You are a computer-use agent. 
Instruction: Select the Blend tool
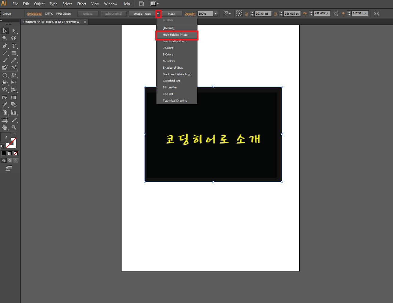click(14, 105)
